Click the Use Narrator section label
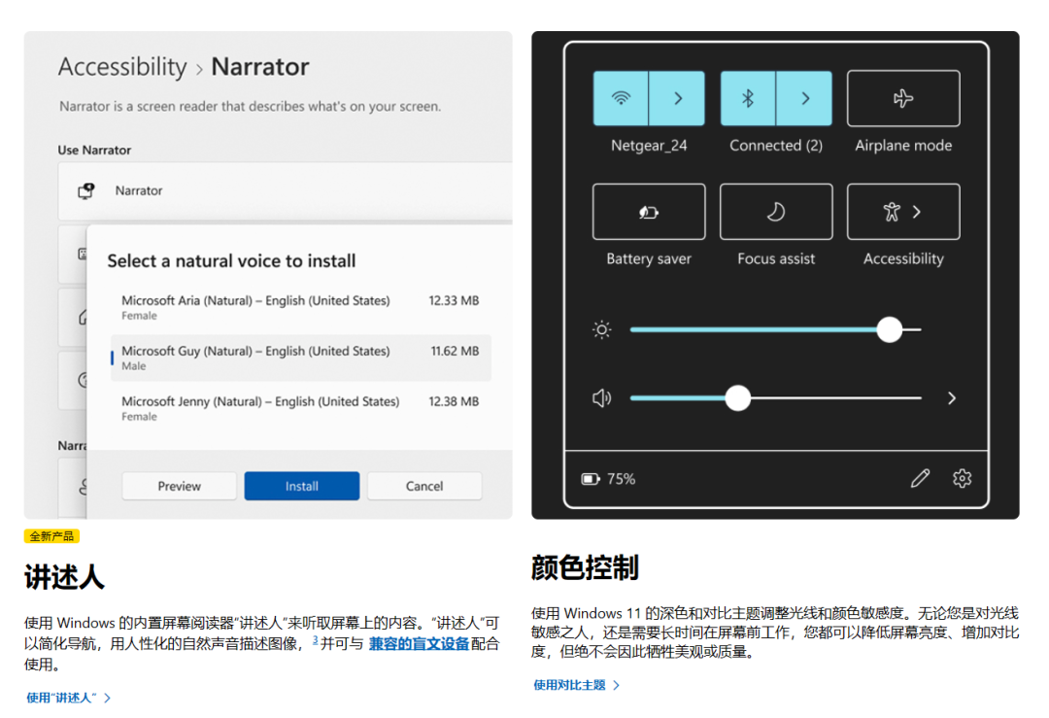Screen dimensions: 1049x718 [94, 150]
